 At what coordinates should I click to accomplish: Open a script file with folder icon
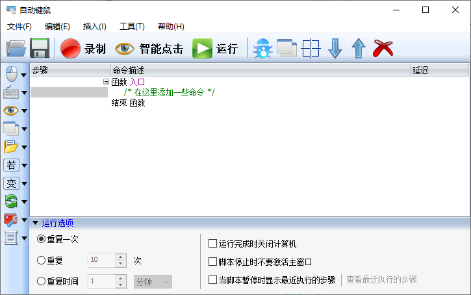tap(16, 48)
